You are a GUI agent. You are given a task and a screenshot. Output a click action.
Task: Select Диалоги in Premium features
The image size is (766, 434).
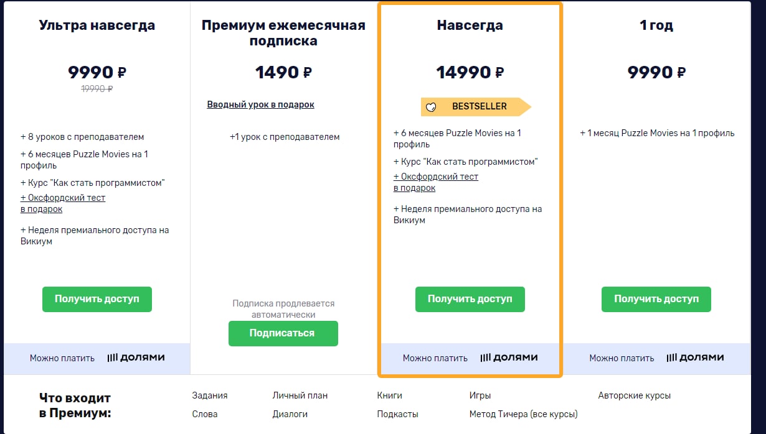click(x=290, y=414)
